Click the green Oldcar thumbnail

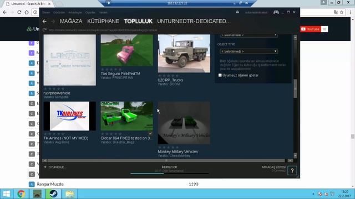(127, 116)
